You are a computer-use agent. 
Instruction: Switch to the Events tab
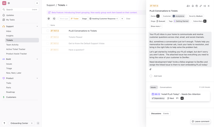point(166,113)
